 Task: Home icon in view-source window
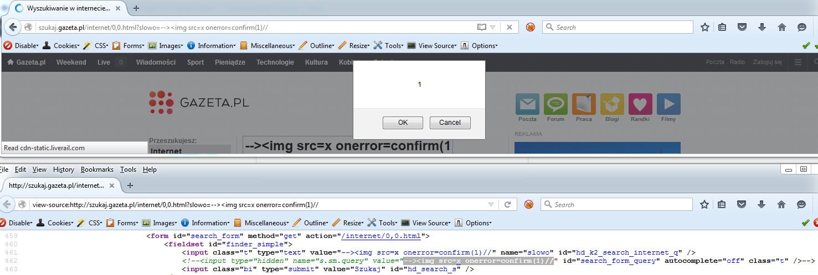click(781, 204)
